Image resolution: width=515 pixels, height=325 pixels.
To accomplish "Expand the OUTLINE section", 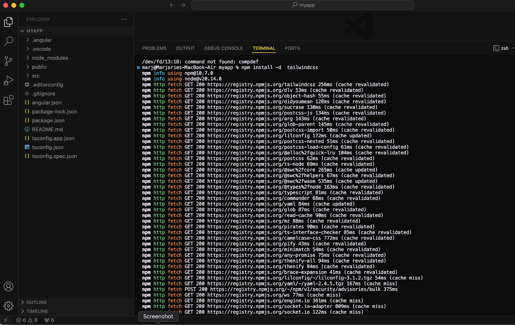I will point(36,302).
